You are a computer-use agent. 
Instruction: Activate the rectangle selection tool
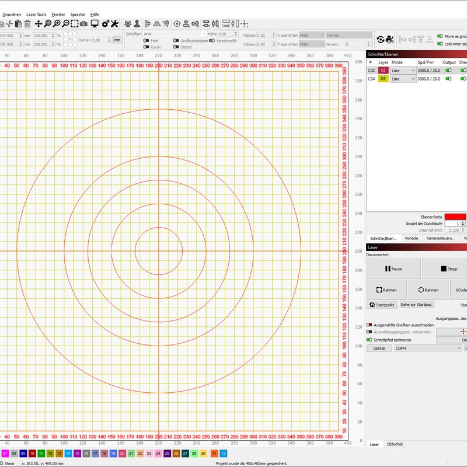point(75,23)
